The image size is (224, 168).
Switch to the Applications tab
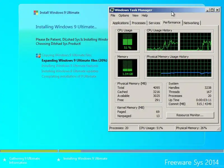coord(121,23)
